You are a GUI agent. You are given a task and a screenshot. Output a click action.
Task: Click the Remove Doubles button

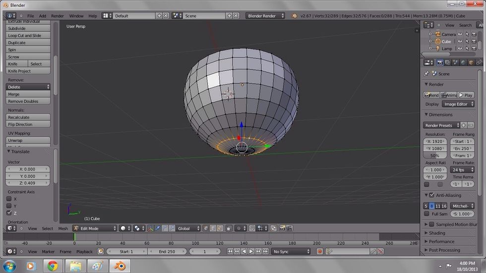[x=28, y=101]
